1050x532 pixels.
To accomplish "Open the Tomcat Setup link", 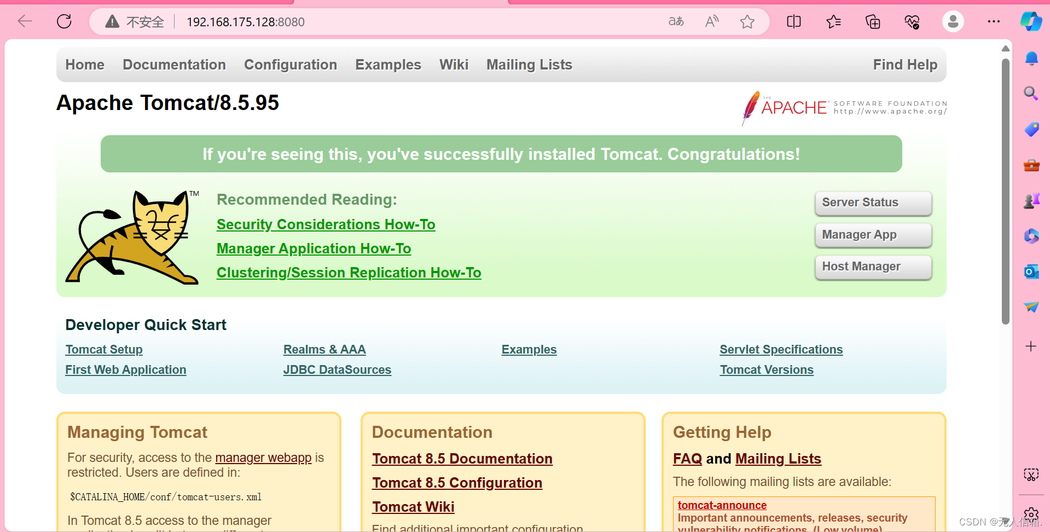I will pos(104,349).
